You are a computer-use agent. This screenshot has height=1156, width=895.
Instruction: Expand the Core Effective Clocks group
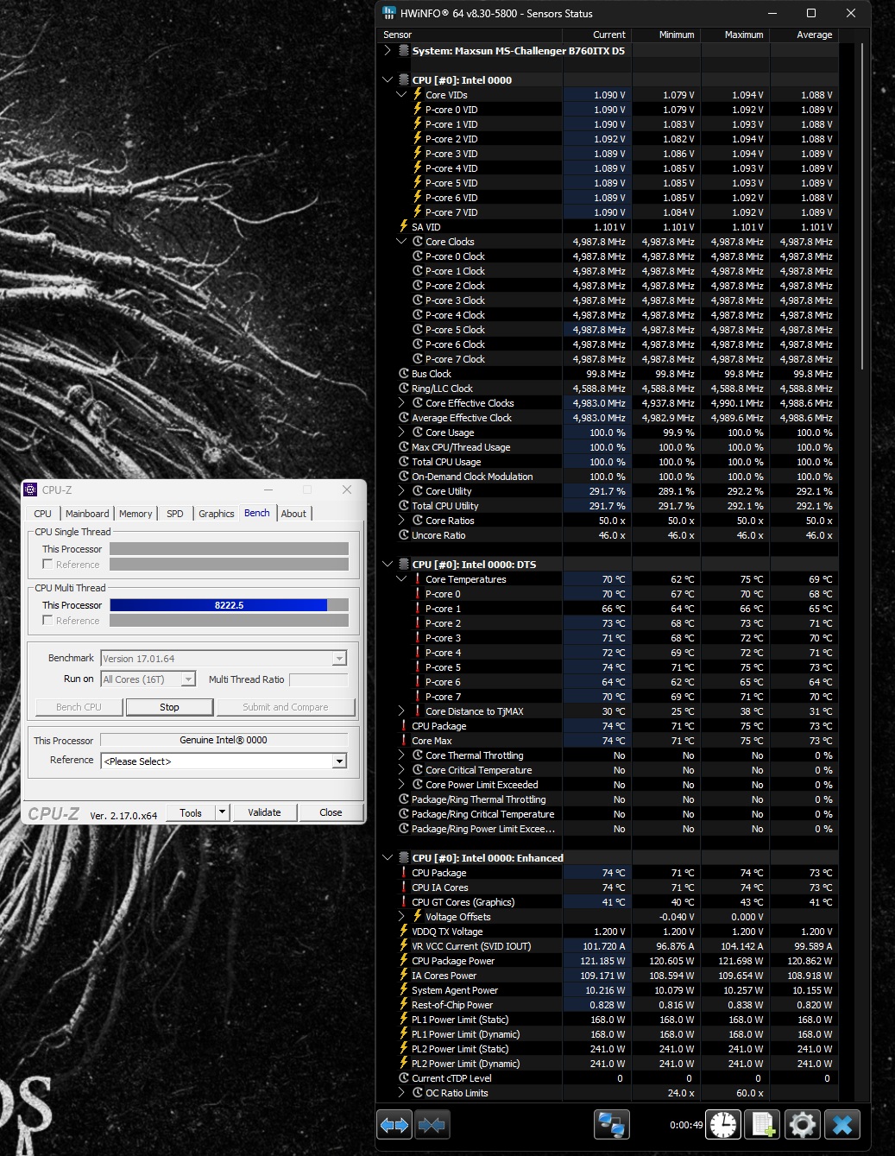[401, 403]
